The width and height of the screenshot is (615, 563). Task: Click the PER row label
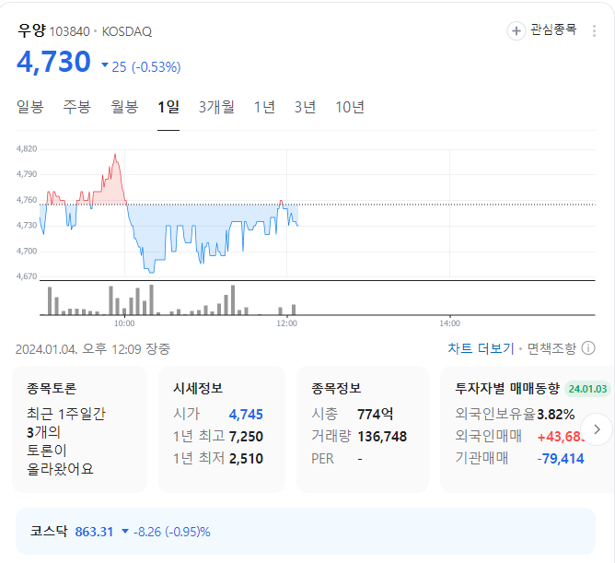click(x=322, y=459)
